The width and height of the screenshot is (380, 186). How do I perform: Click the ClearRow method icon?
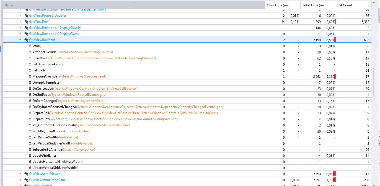[x=30, y=58]
